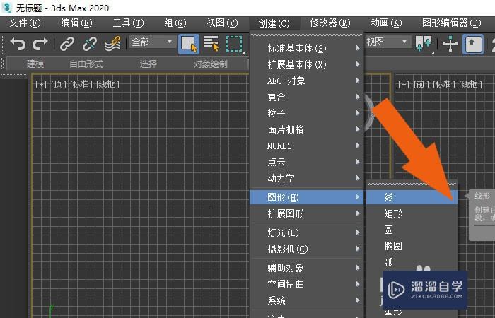The width and height of the screenshot is (495, 318).
Task: Open the 空间扭曲 submenu
Action: 306,284
